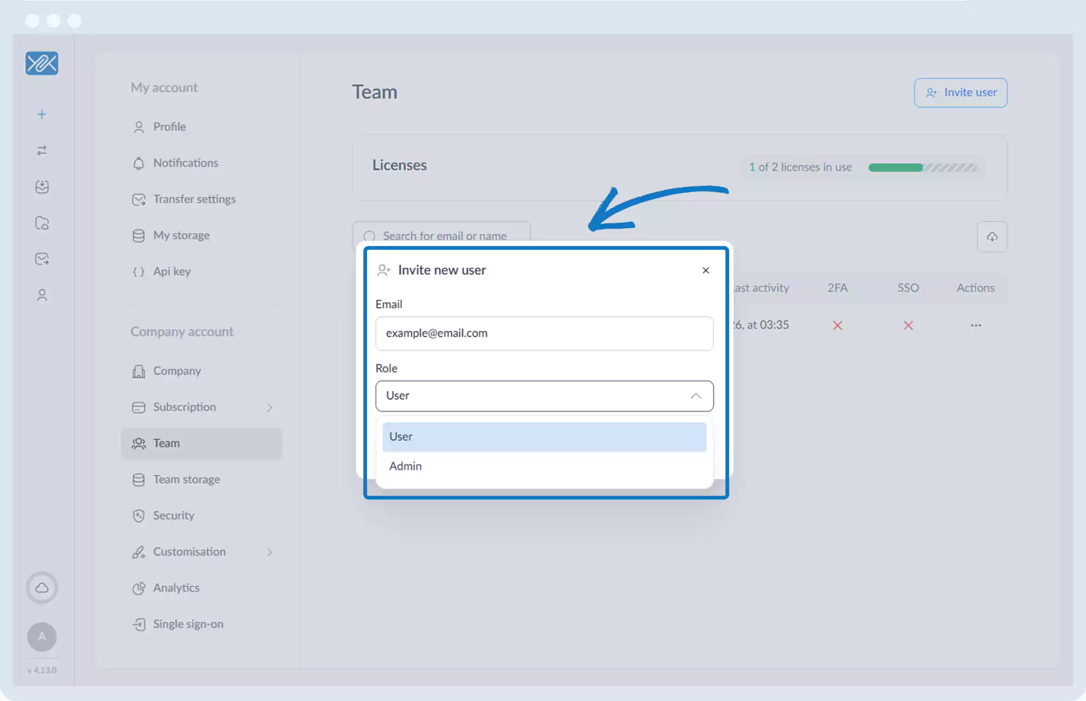Viewport: 1086px width, 701px height.
Task: Collapse the Role dropdown
Action: [x=695, y=396]
